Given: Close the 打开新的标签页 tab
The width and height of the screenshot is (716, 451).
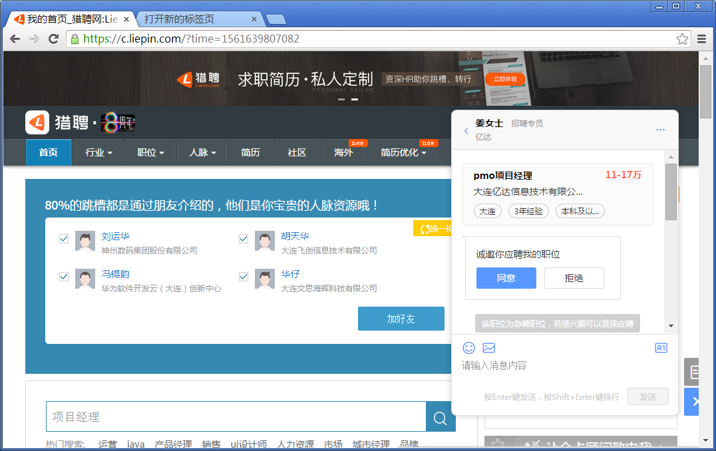Looking at the screenshot, I should [x=254, y=19].
